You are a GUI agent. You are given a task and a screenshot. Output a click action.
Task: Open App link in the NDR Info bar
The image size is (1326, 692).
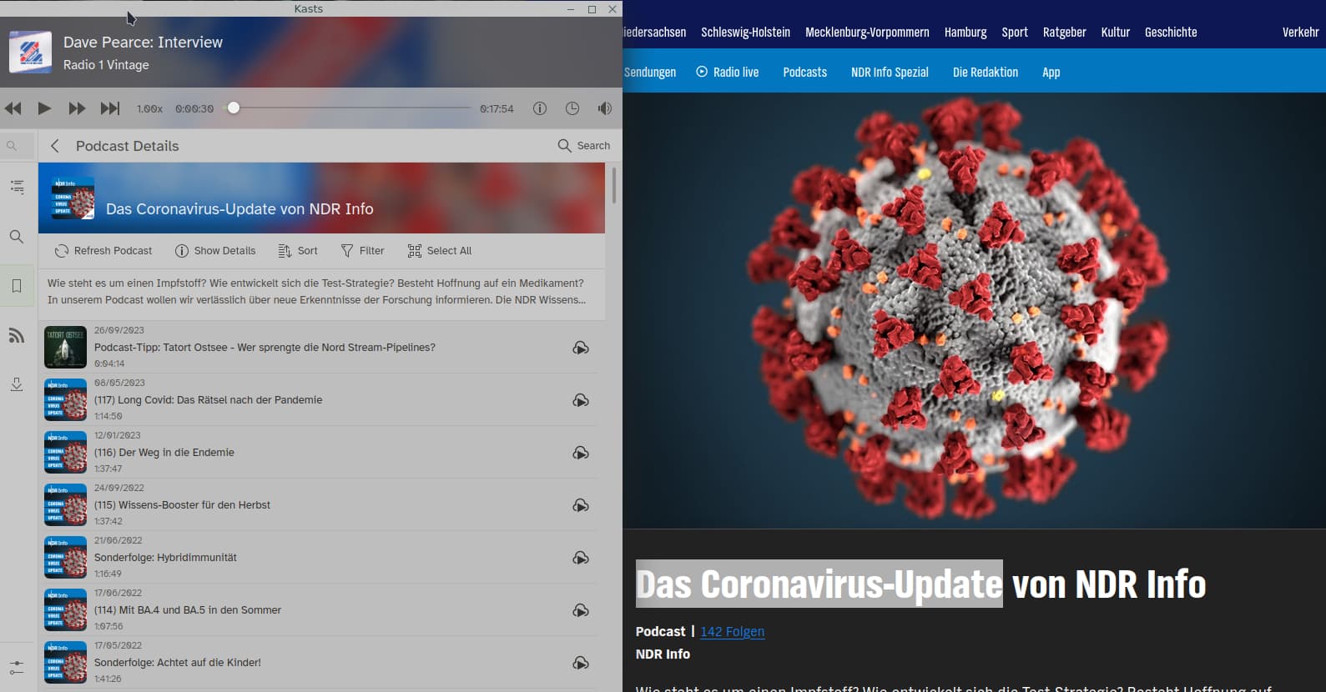[x=1051, y=73]
